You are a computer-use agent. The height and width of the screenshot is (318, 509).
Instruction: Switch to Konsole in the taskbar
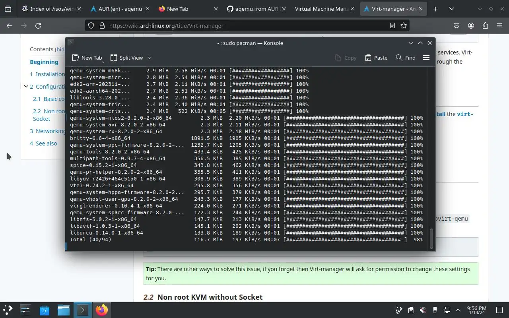click(x=82, y=310)
